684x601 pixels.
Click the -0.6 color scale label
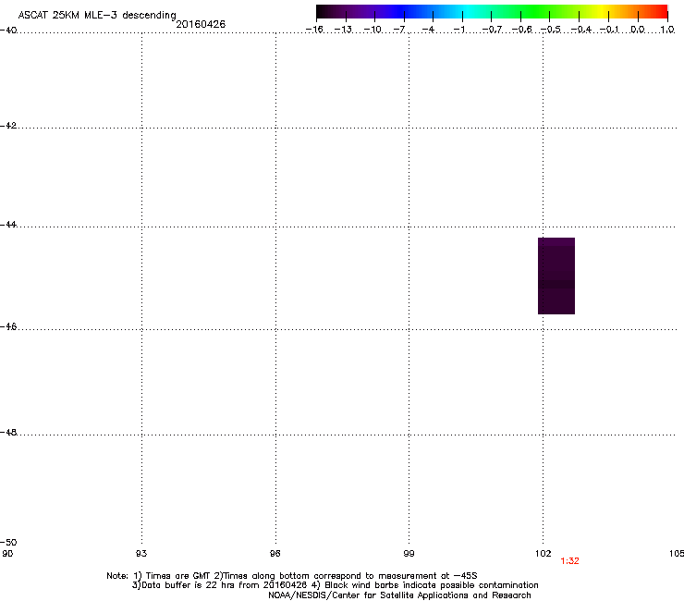coord(521,30)
